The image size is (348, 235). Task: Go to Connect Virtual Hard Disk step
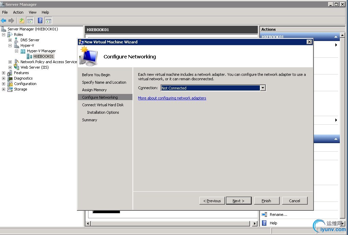point(103,105)
